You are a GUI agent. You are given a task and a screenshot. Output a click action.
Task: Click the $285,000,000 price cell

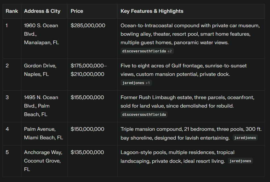point(88,25)
